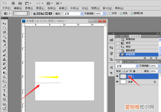Open layer fill slider arrow

pos(159,71)
